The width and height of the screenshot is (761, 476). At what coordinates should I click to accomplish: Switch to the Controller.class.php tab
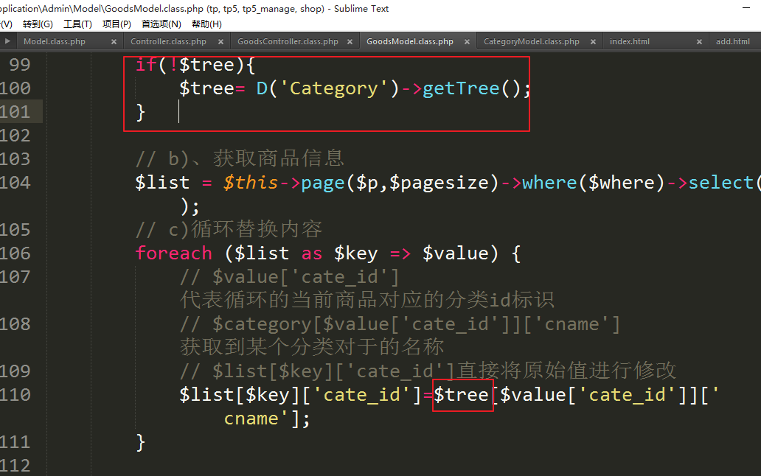168,42
